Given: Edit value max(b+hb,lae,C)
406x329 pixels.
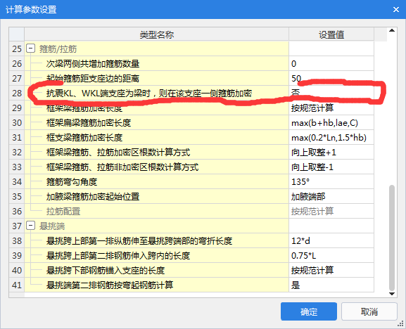Looking at the screenshot, I should (331, 122).
